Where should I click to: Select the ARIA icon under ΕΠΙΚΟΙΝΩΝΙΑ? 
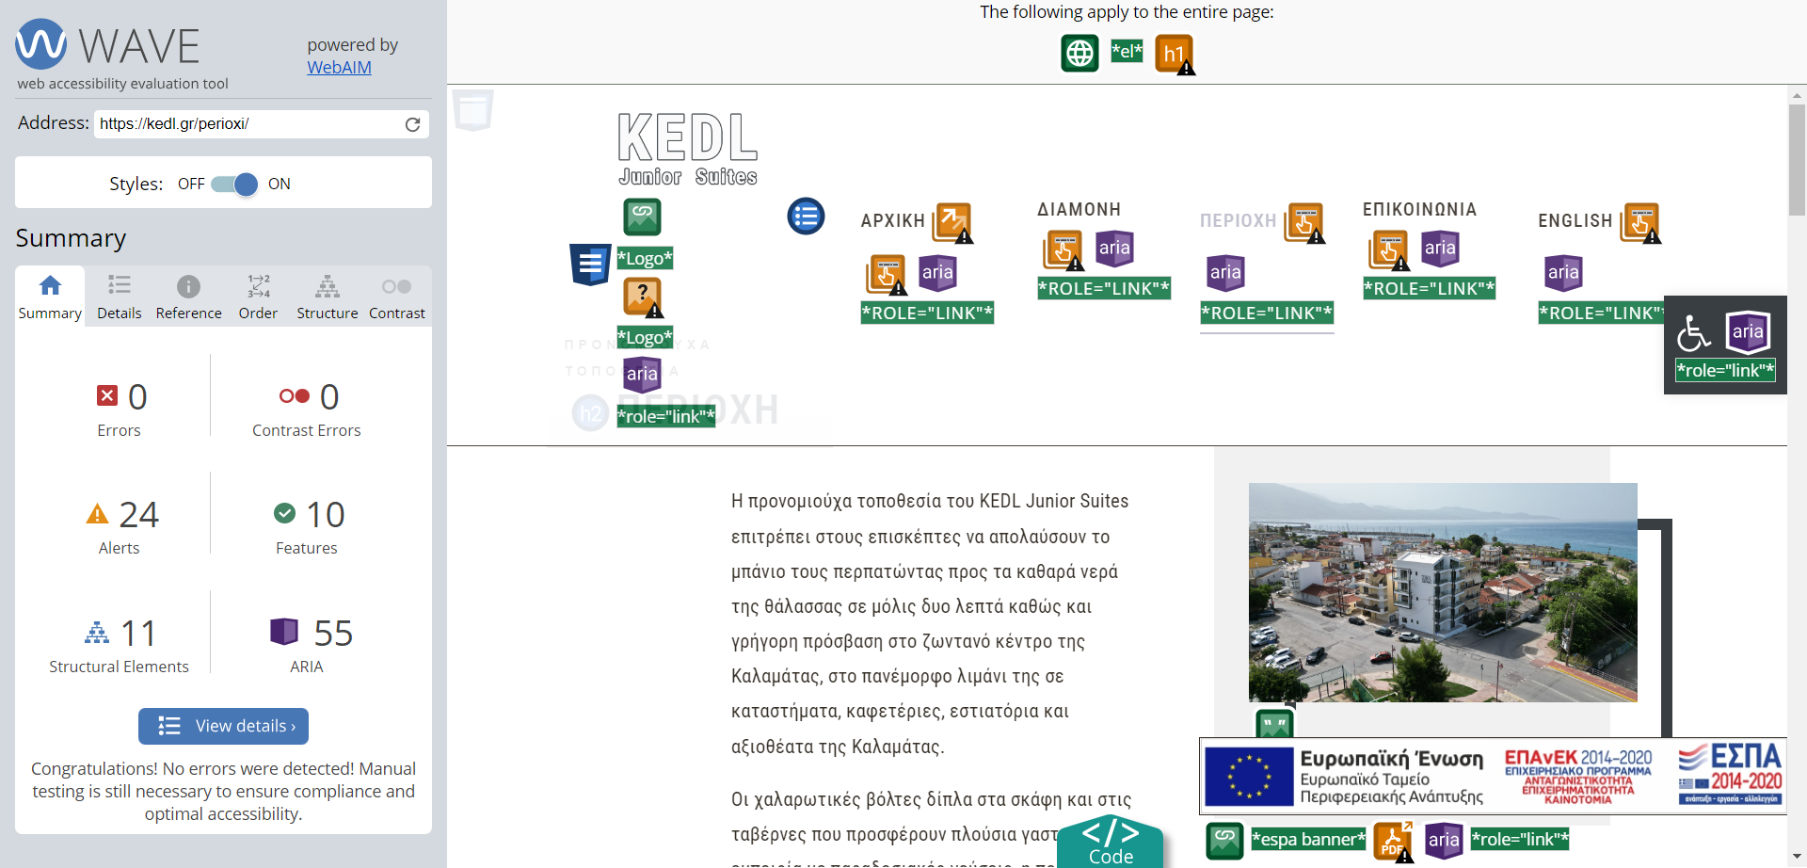click(1440, 249)
